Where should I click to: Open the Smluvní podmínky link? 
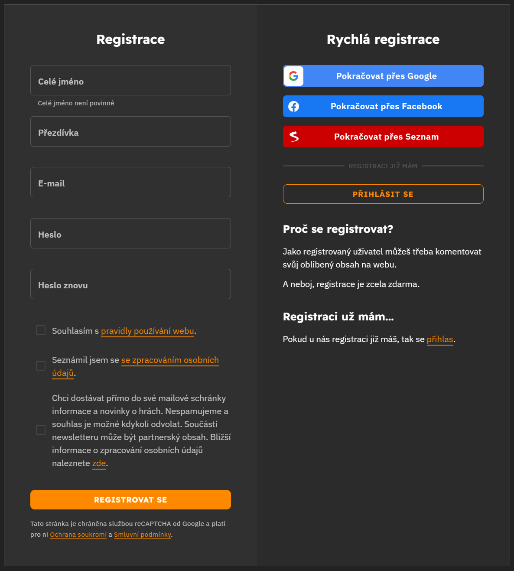(142, 535)
